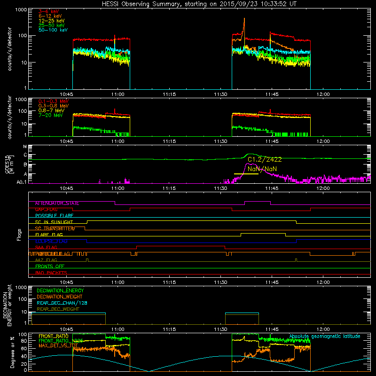This screenshot has width=376, height=376.
Task: Click the 0.8-7 MeV legend entry
Action: click(x=52, y=110)
